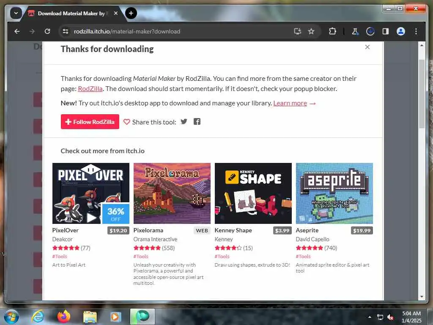Open Kenney author page

point(224,239)
